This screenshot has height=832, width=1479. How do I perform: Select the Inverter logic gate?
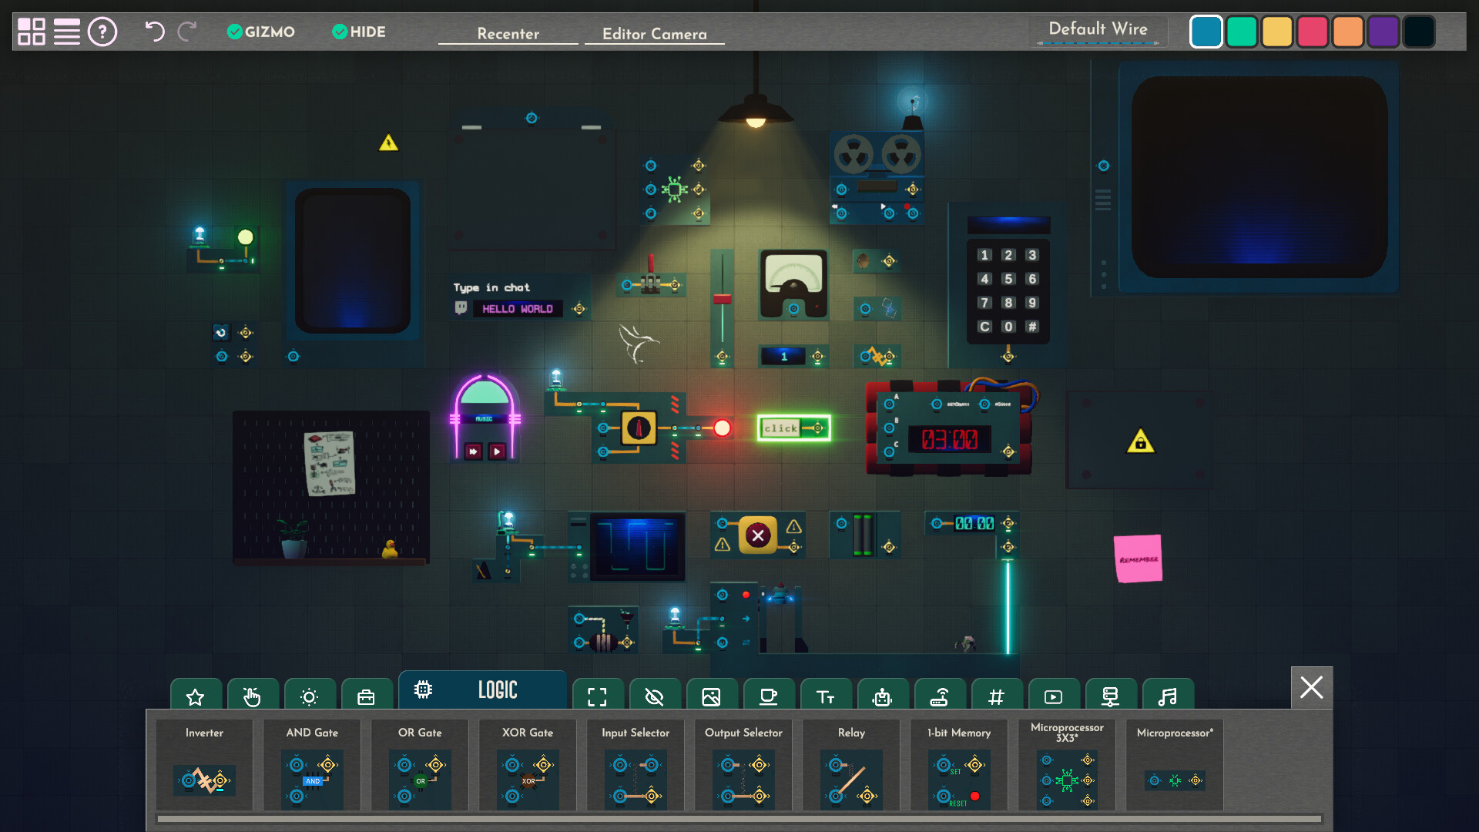click(x=205, y=778)
